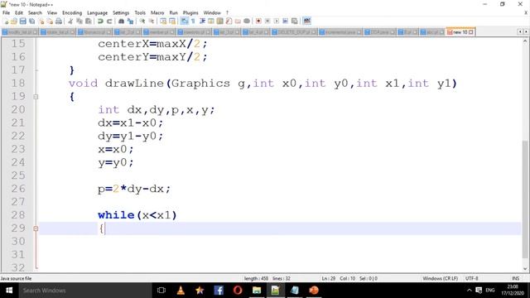Open Find dialog with binoculars icon

tap(121, 22)
